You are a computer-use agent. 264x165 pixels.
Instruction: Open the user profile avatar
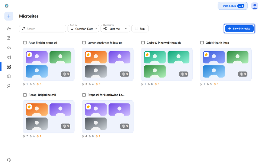tap(254, 6)
